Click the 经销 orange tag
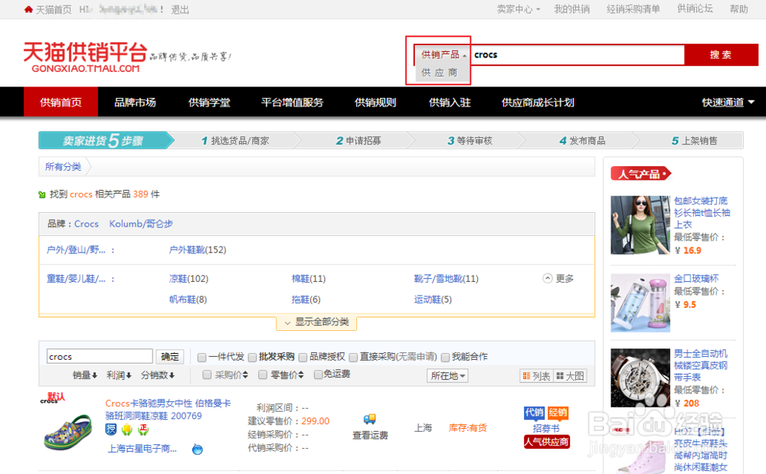 pos(558,413)
